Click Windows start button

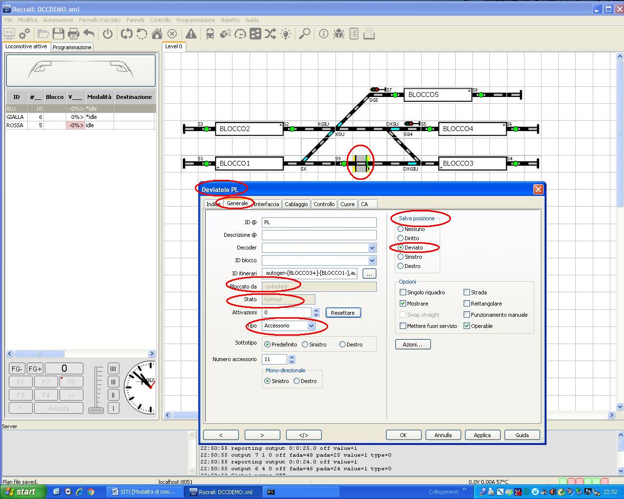click(23, 492)
